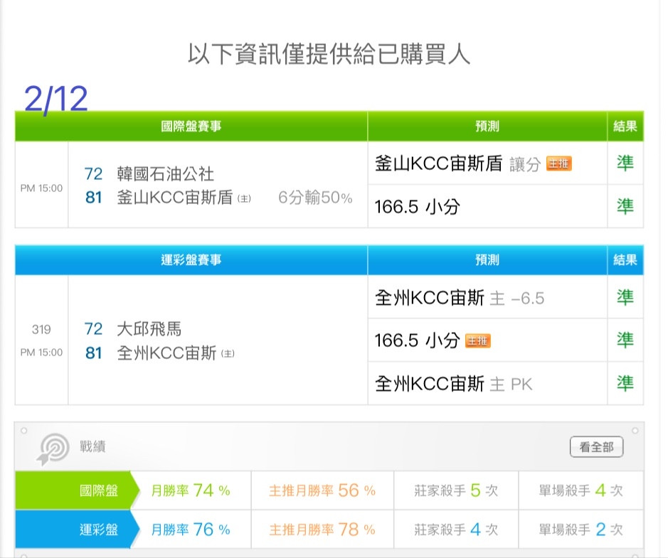Click the score 72 beside 韓國石油公社
The width and height of the screenshot is (668, 558).
coord(93,174)
